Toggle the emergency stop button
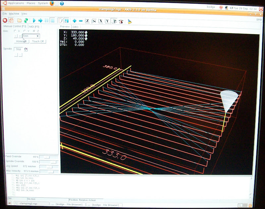Screen dimensions: 265x209 pyautogui.click(x=5, y=21)
